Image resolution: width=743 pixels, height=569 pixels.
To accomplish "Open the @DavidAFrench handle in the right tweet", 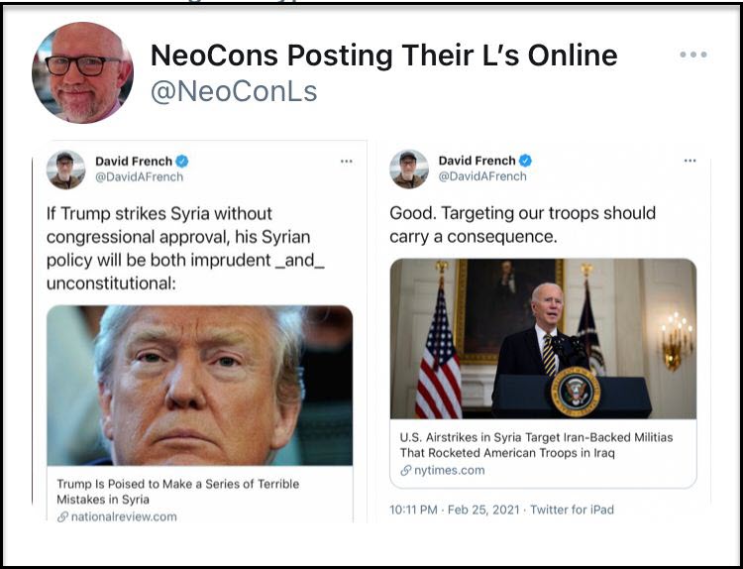I will click(x=482, y=176).
